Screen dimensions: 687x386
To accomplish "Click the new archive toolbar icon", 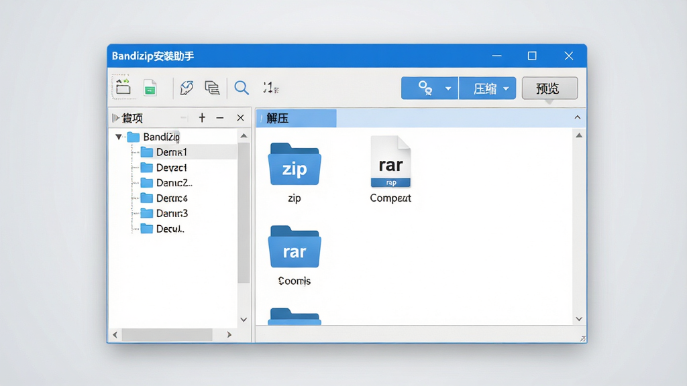I will (123, 88).
